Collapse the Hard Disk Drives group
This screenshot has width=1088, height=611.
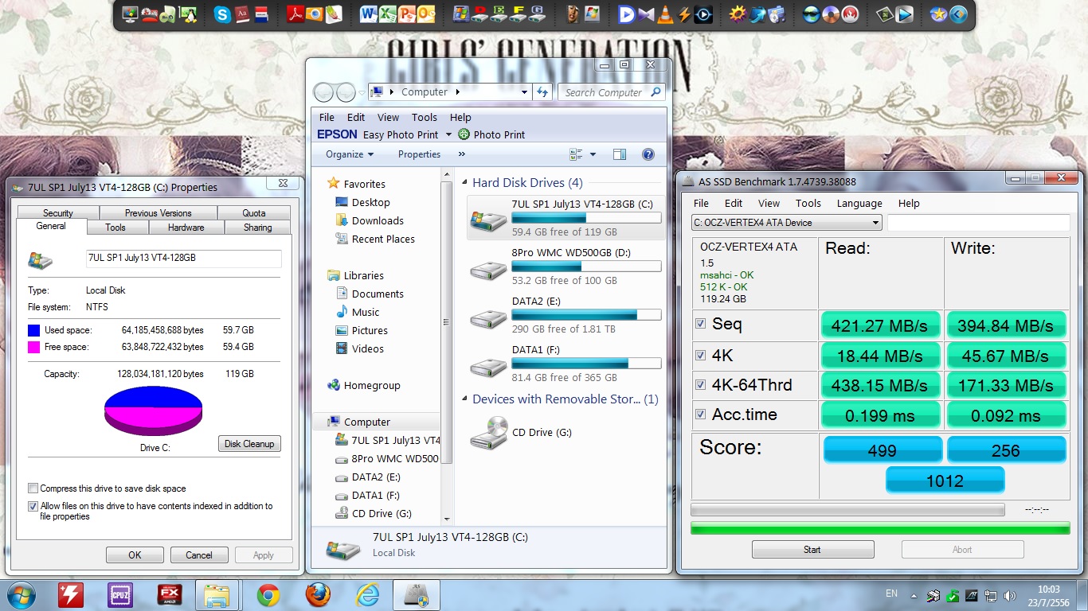466,183
